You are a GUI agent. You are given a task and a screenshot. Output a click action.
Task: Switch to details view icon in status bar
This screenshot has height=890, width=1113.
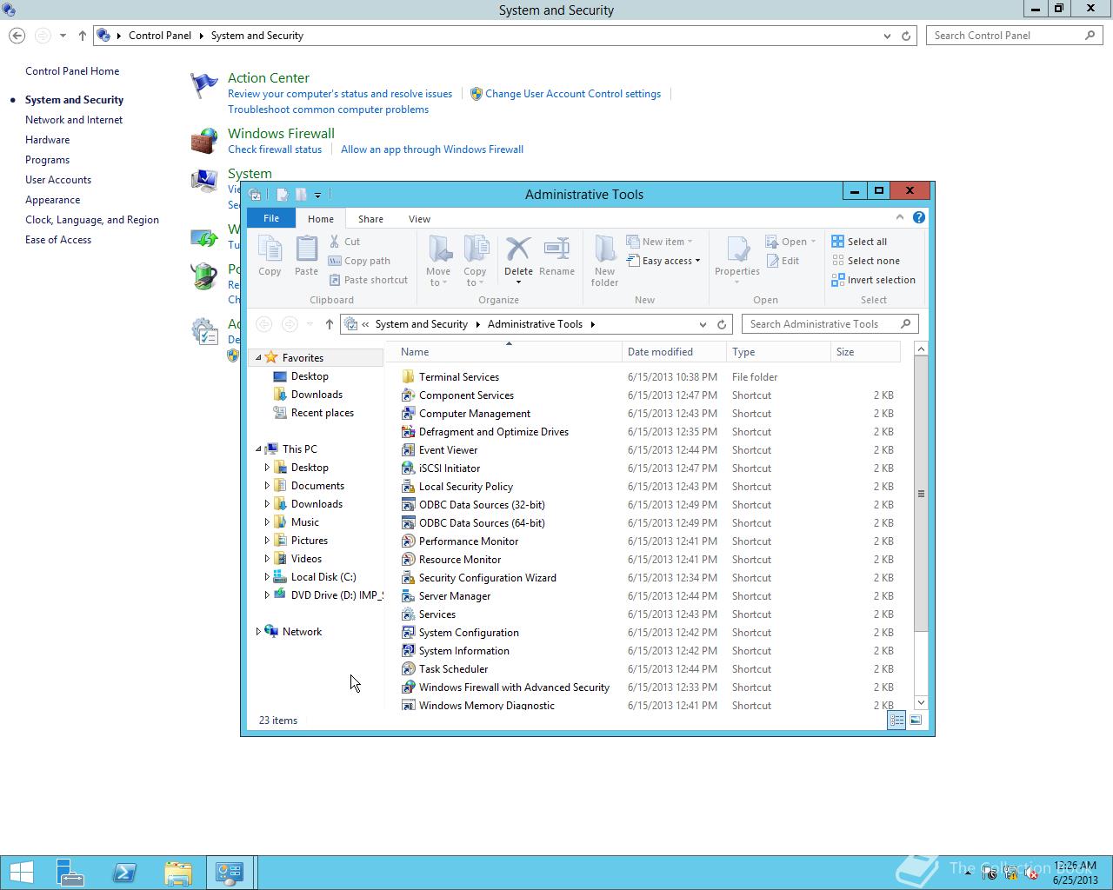click(x=896, y=721)
